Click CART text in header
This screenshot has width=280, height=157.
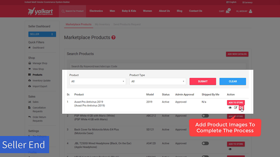click(222, 11)
